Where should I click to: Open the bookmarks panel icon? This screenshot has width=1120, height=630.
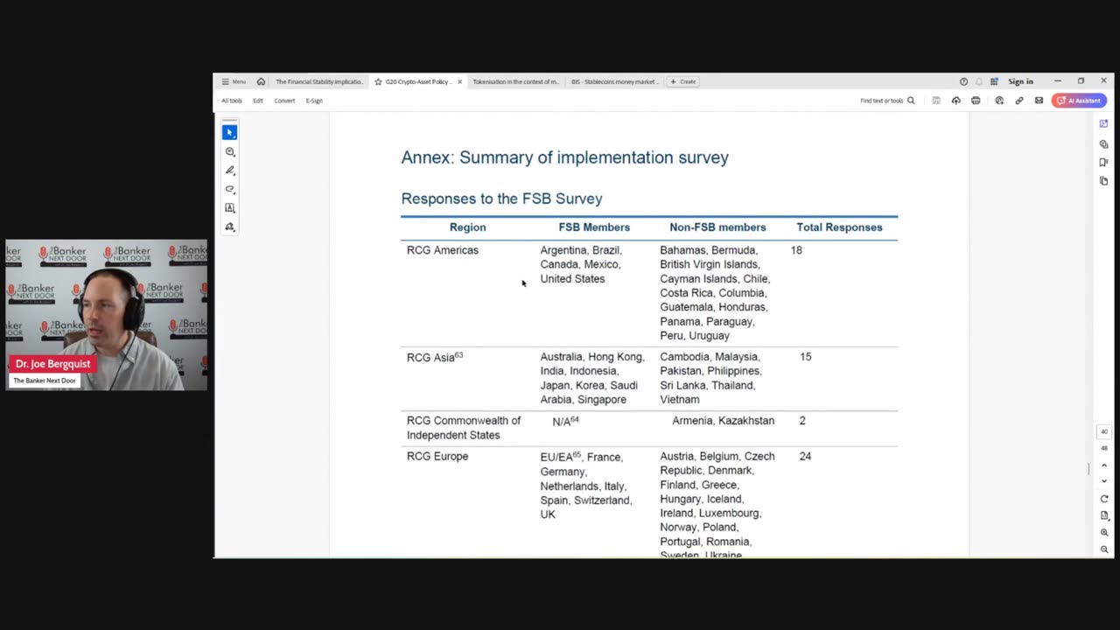coord(1104,162)
